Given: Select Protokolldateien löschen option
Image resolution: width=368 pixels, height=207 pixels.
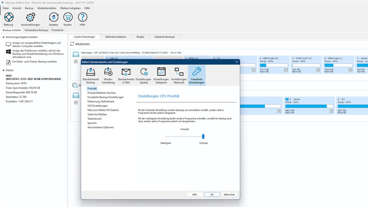Looking at the screenshot, I should [102, 93].
